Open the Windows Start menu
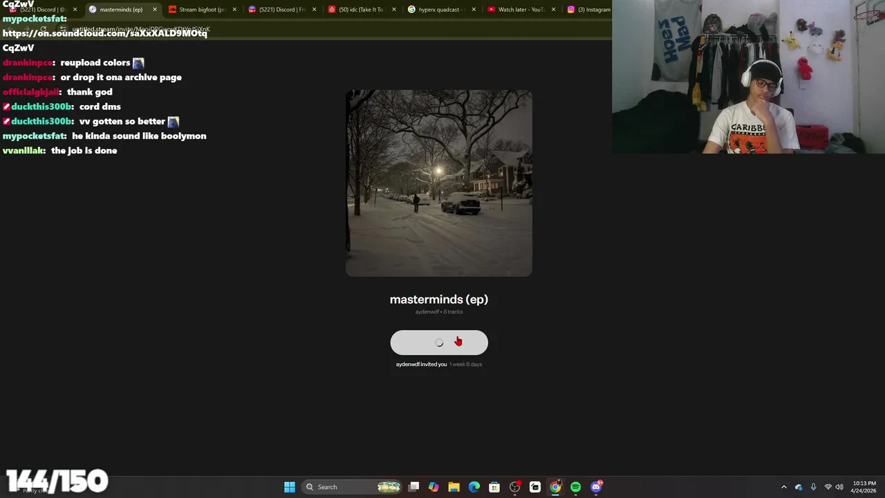Image resolution: width=885 pixels, height=498 pixels. [x=290, y=487]
